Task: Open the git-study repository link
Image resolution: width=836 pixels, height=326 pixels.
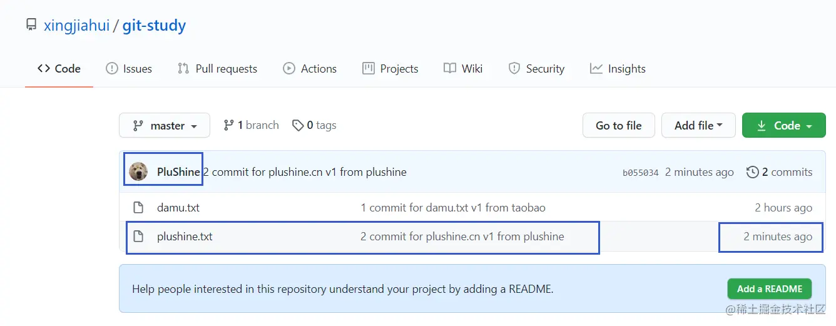Action: point(154,26)
